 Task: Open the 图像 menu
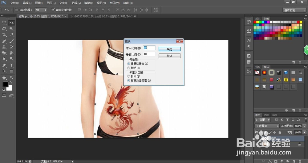pos(39,3)
